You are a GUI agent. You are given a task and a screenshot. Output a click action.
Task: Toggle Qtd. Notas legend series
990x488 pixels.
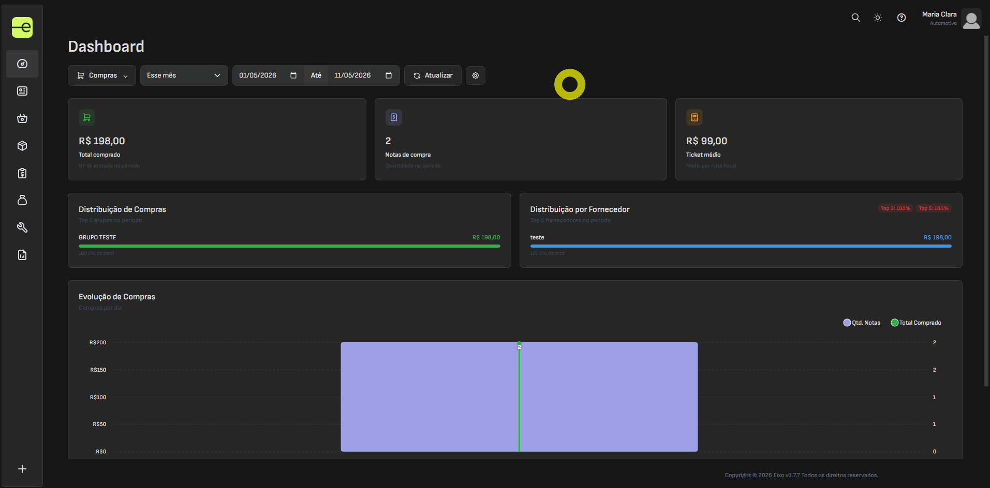pyautogui.click(x=862, y=323)
